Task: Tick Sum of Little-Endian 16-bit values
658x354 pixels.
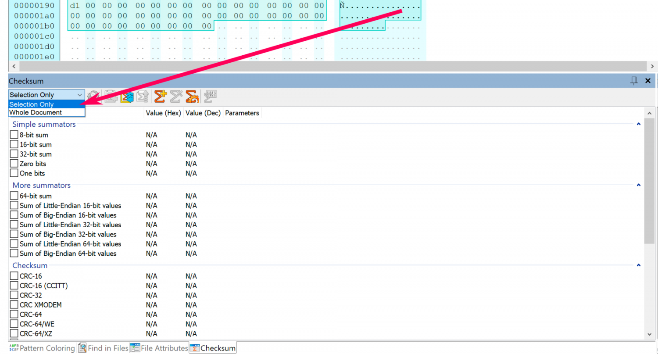Action: tap(14, 205)
